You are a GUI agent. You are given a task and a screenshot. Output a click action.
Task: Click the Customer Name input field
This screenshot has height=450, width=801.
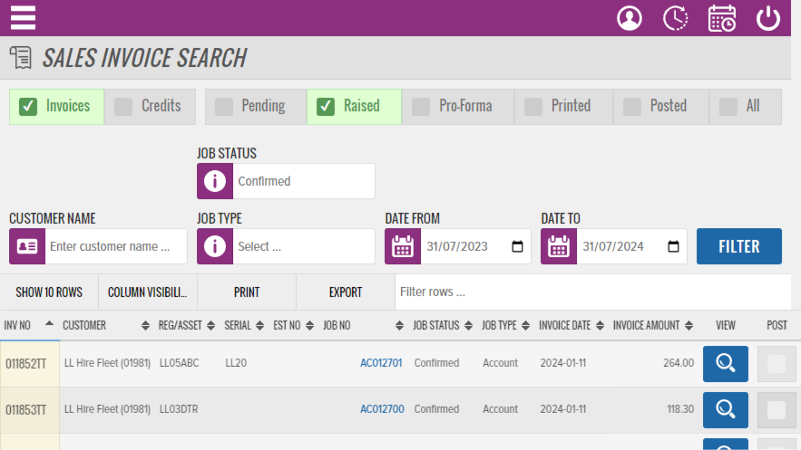coord(115,246)
